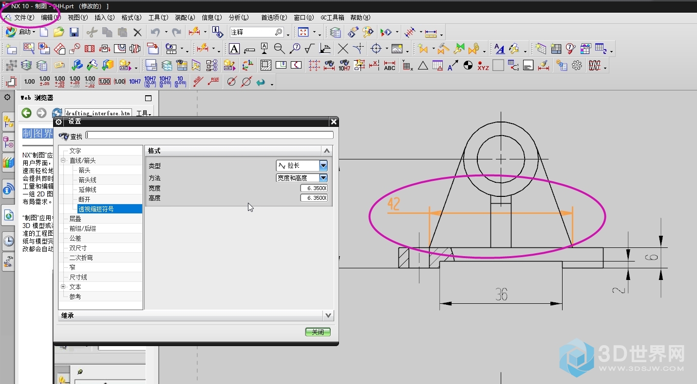Click the 注释 command finder box
The height and width of the screenshot is (384, 697).
pyautogui.click(x=257, y=33)
